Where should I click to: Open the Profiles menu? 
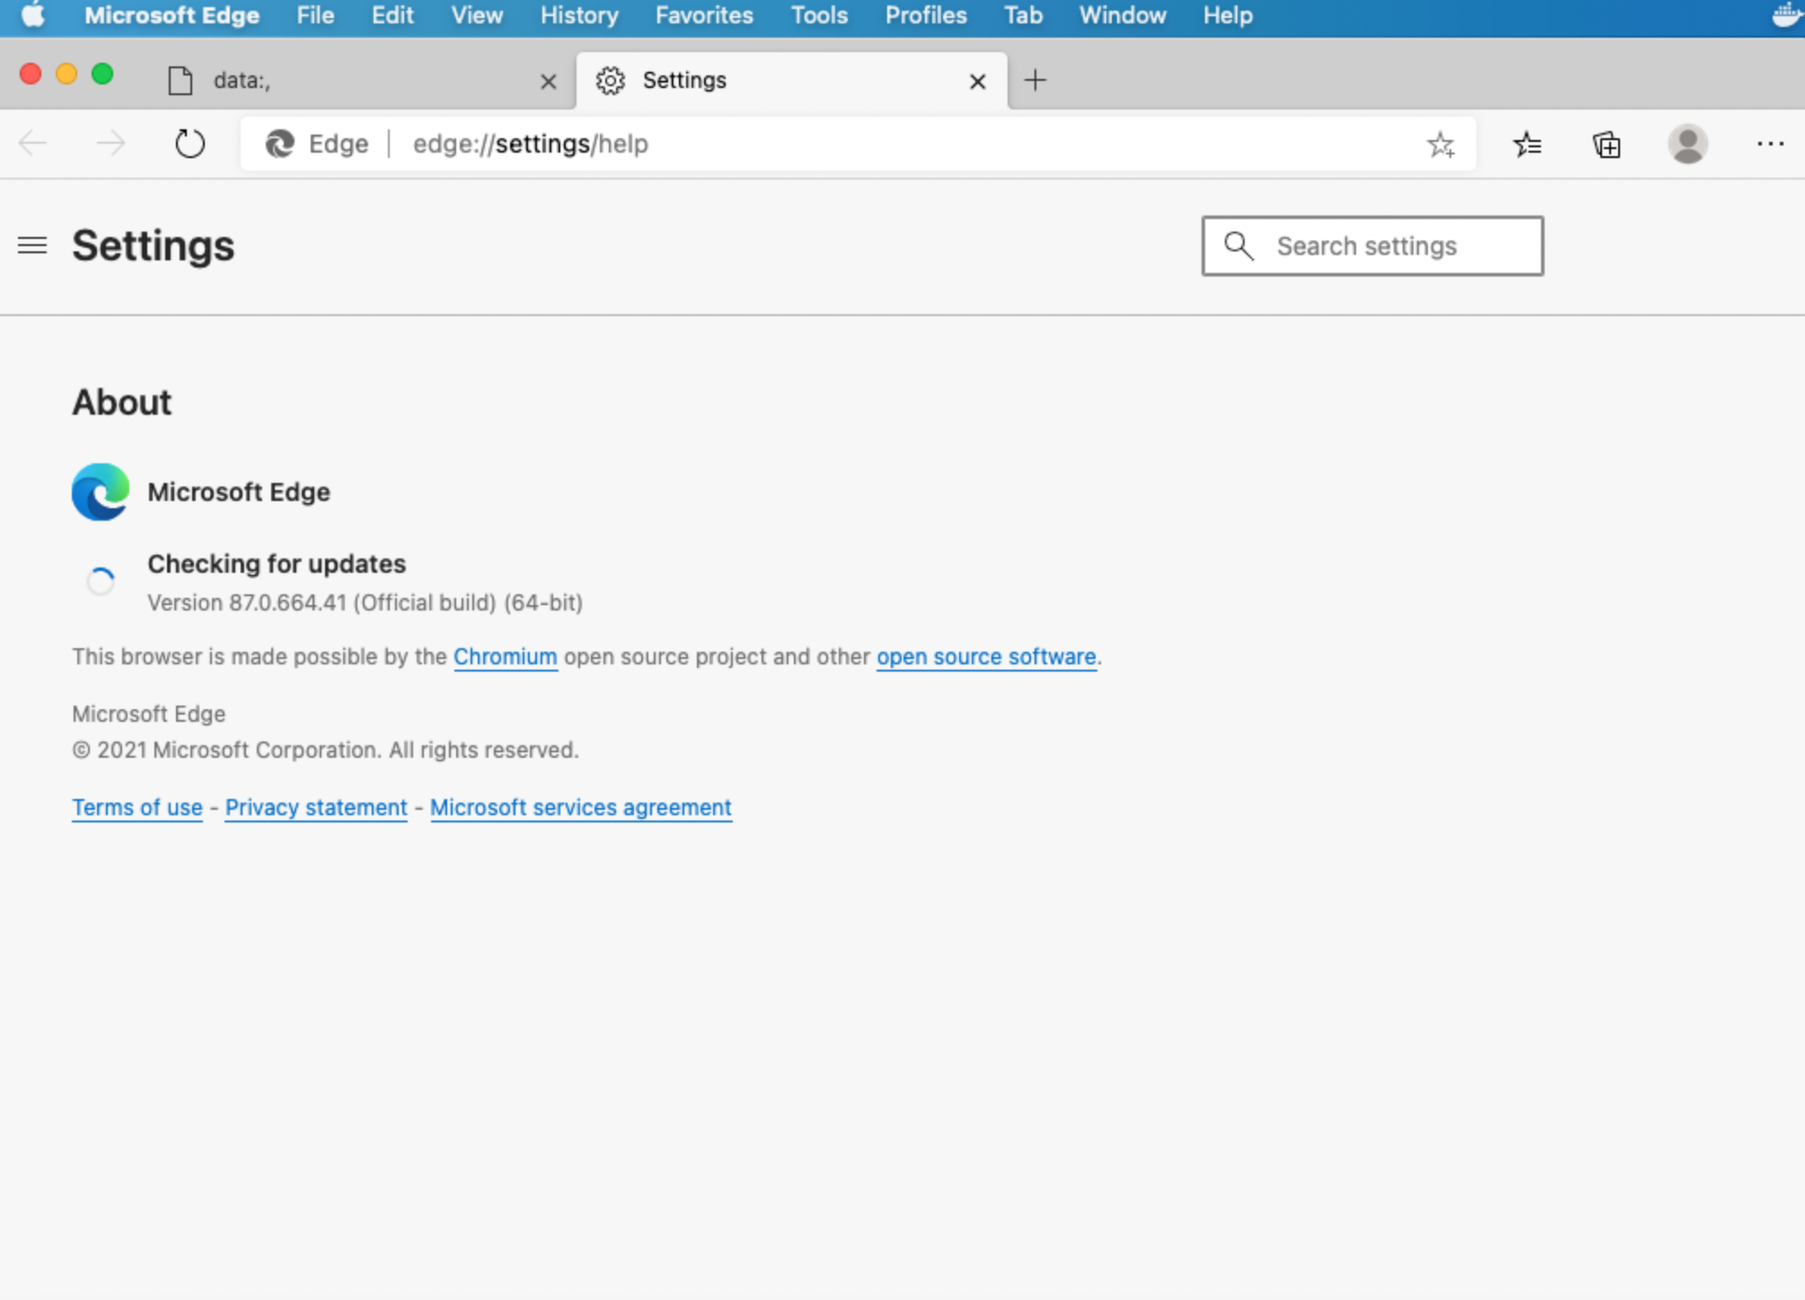click(x=925, y=15)
